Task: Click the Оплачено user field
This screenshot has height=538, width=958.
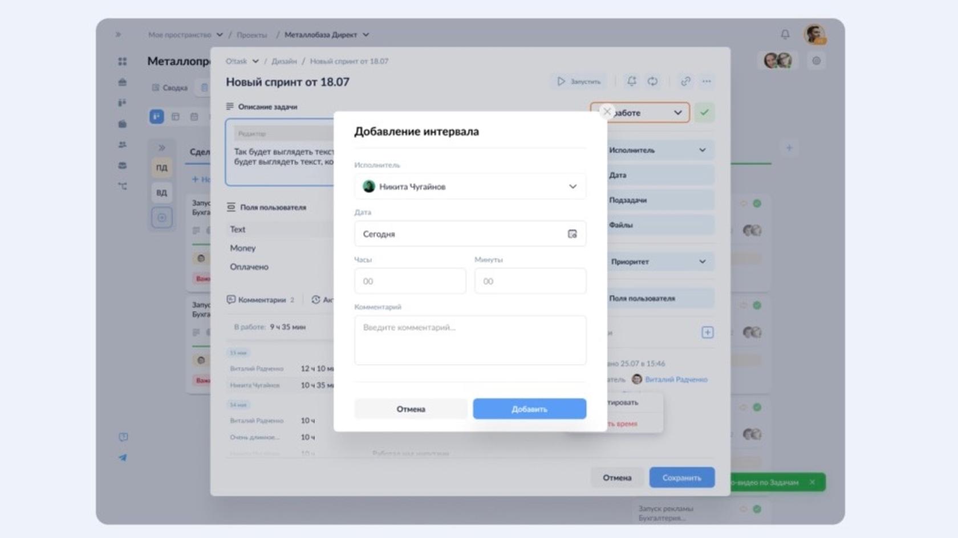Action: pos(249,267)
